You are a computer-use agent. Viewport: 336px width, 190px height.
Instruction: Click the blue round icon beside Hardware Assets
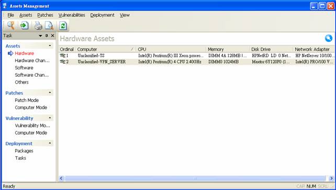point(329,38)
